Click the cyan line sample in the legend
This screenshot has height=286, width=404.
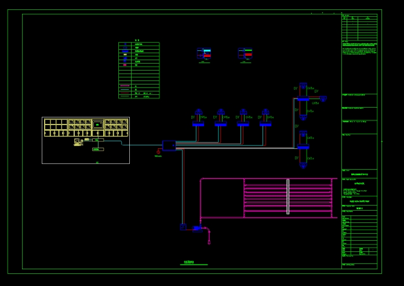pyautogui.click(x=125, y=89)
